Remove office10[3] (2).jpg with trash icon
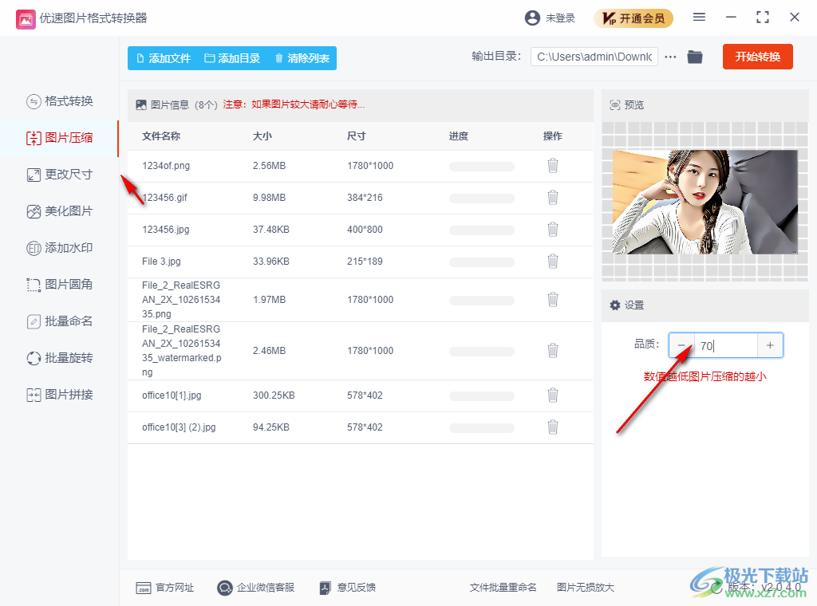This screenshot has width=817, height=606. pyautogui.click(x=553, y=427)
